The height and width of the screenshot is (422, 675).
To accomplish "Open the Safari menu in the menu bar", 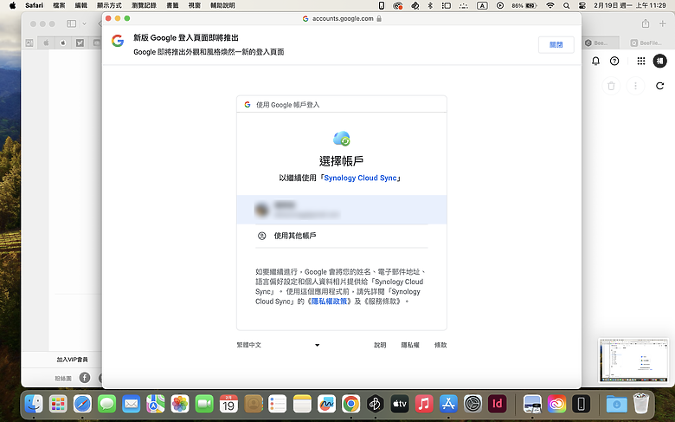I will click(x=34, y=5).
